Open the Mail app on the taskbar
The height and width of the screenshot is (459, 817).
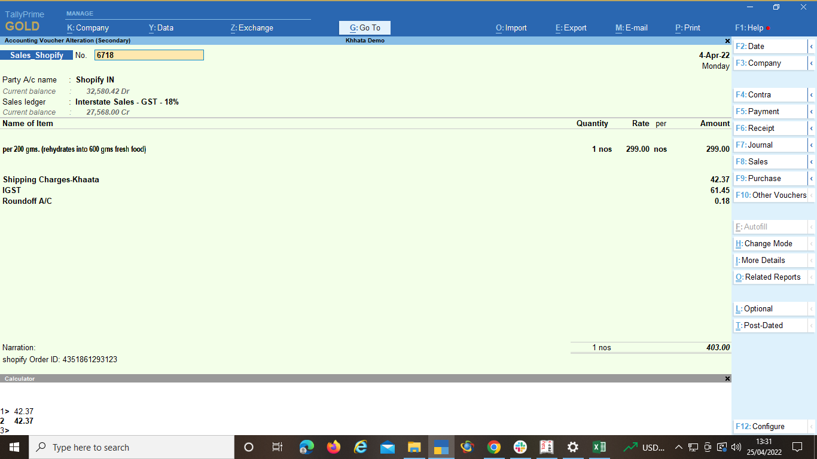tap(388, 447)
